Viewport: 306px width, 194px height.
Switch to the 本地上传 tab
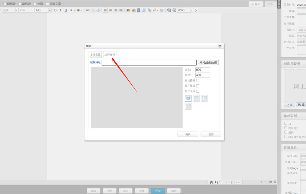coord(95,55)
